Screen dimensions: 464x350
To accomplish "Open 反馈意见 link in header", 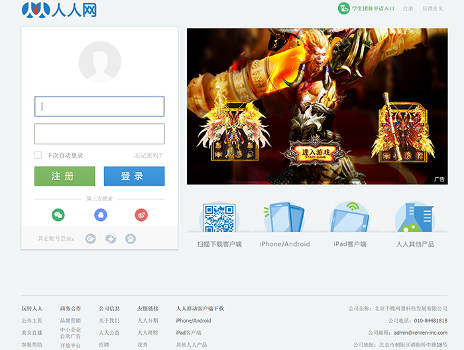I will [x=432, y=9].
